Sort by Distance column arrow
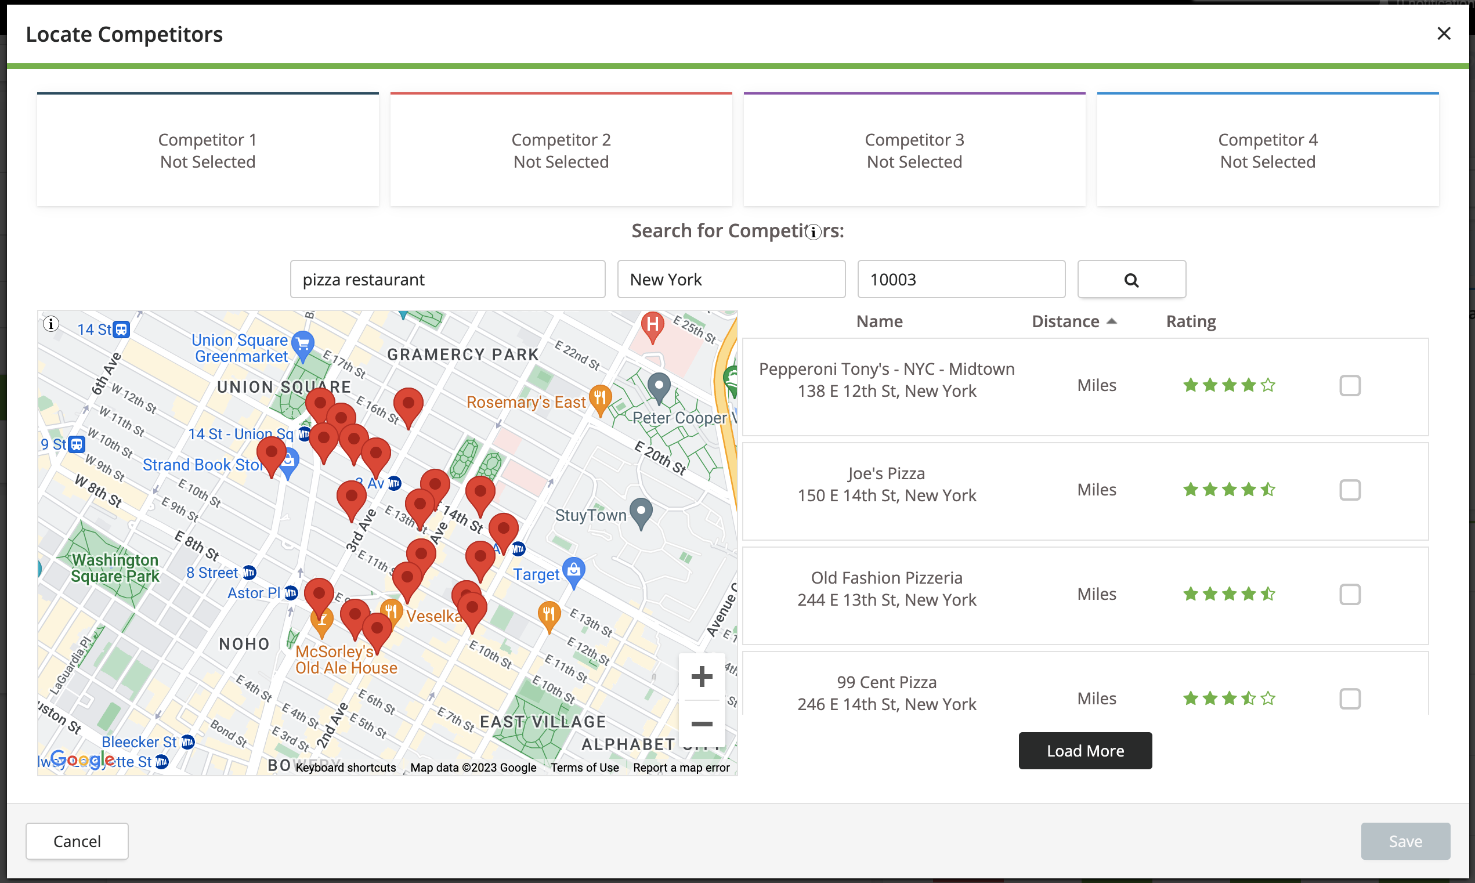The image size is (1475, 883). click(x=1111, y=321)
